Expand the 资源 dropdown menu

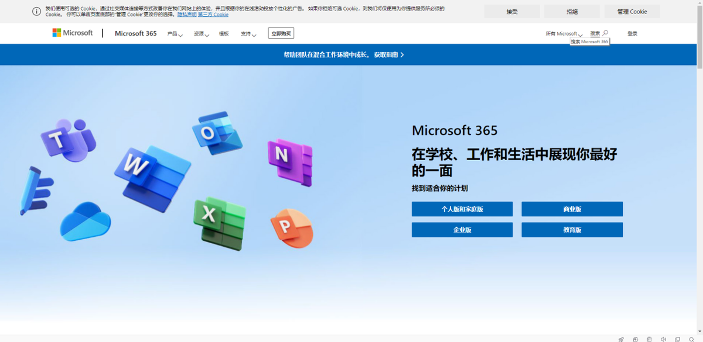point(201,34)
